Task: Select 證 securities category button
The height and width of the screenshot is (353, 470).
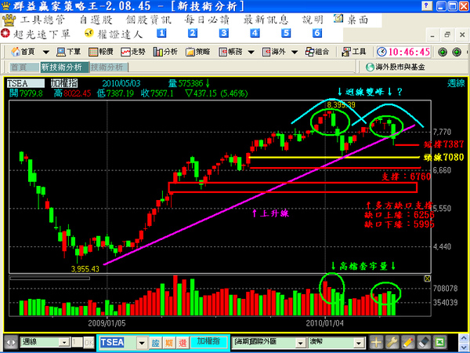Action: coord(155,343)
